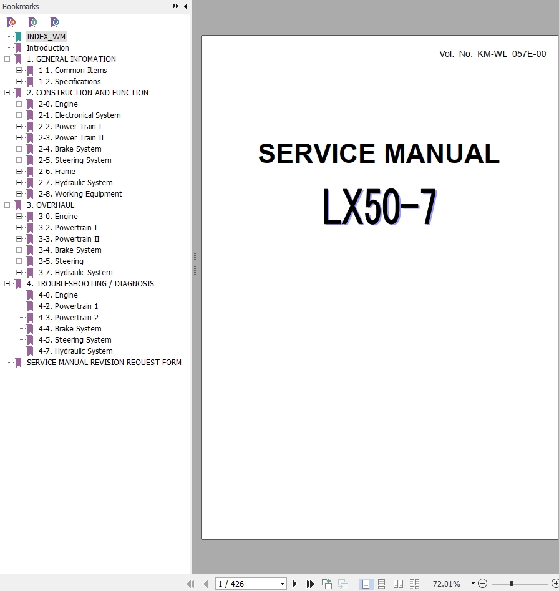This screenshot has height=591, width=559.
Task: Open INDEX_WM bookmark
Action: [46, 37]
